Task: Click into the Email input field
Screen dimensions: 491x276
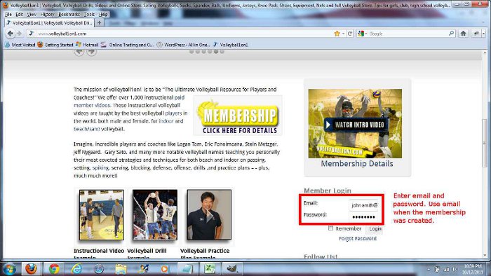Action: click(363, 205)
